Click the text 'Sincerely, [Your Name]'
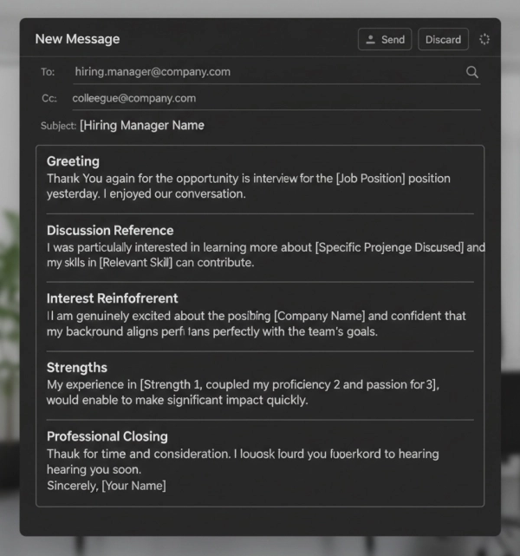 point(107,486)
